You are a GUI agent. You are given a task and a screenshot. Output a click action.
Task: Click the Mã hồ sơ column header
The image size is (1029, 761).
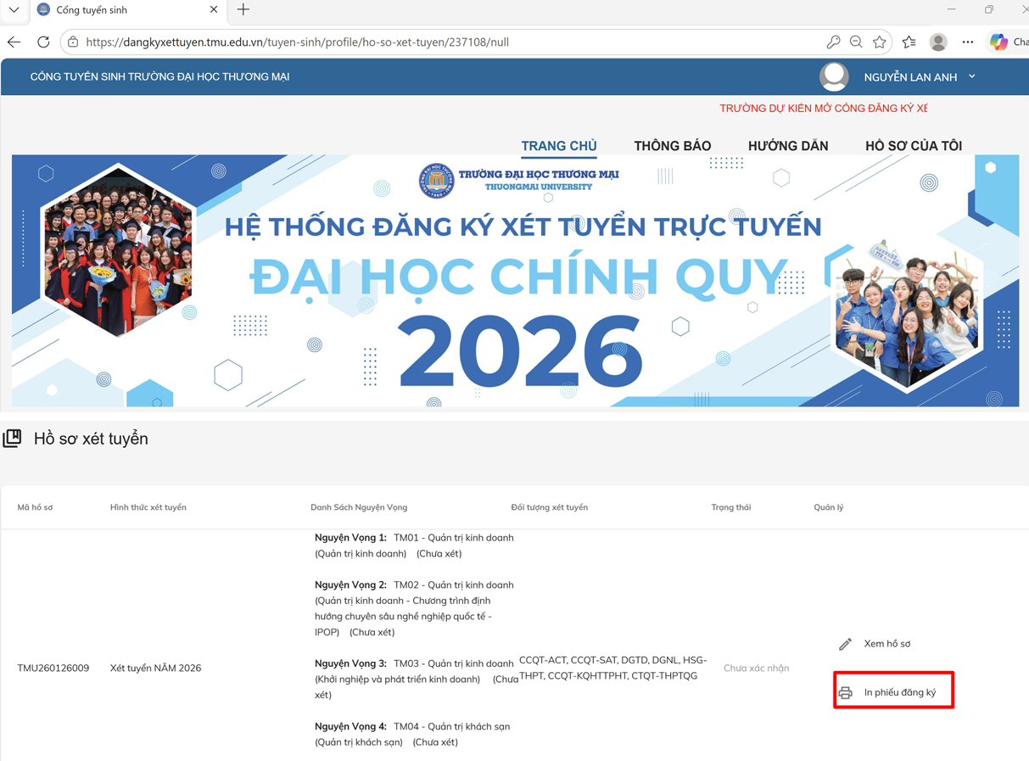pyautogui.click(x=35, y=507)
